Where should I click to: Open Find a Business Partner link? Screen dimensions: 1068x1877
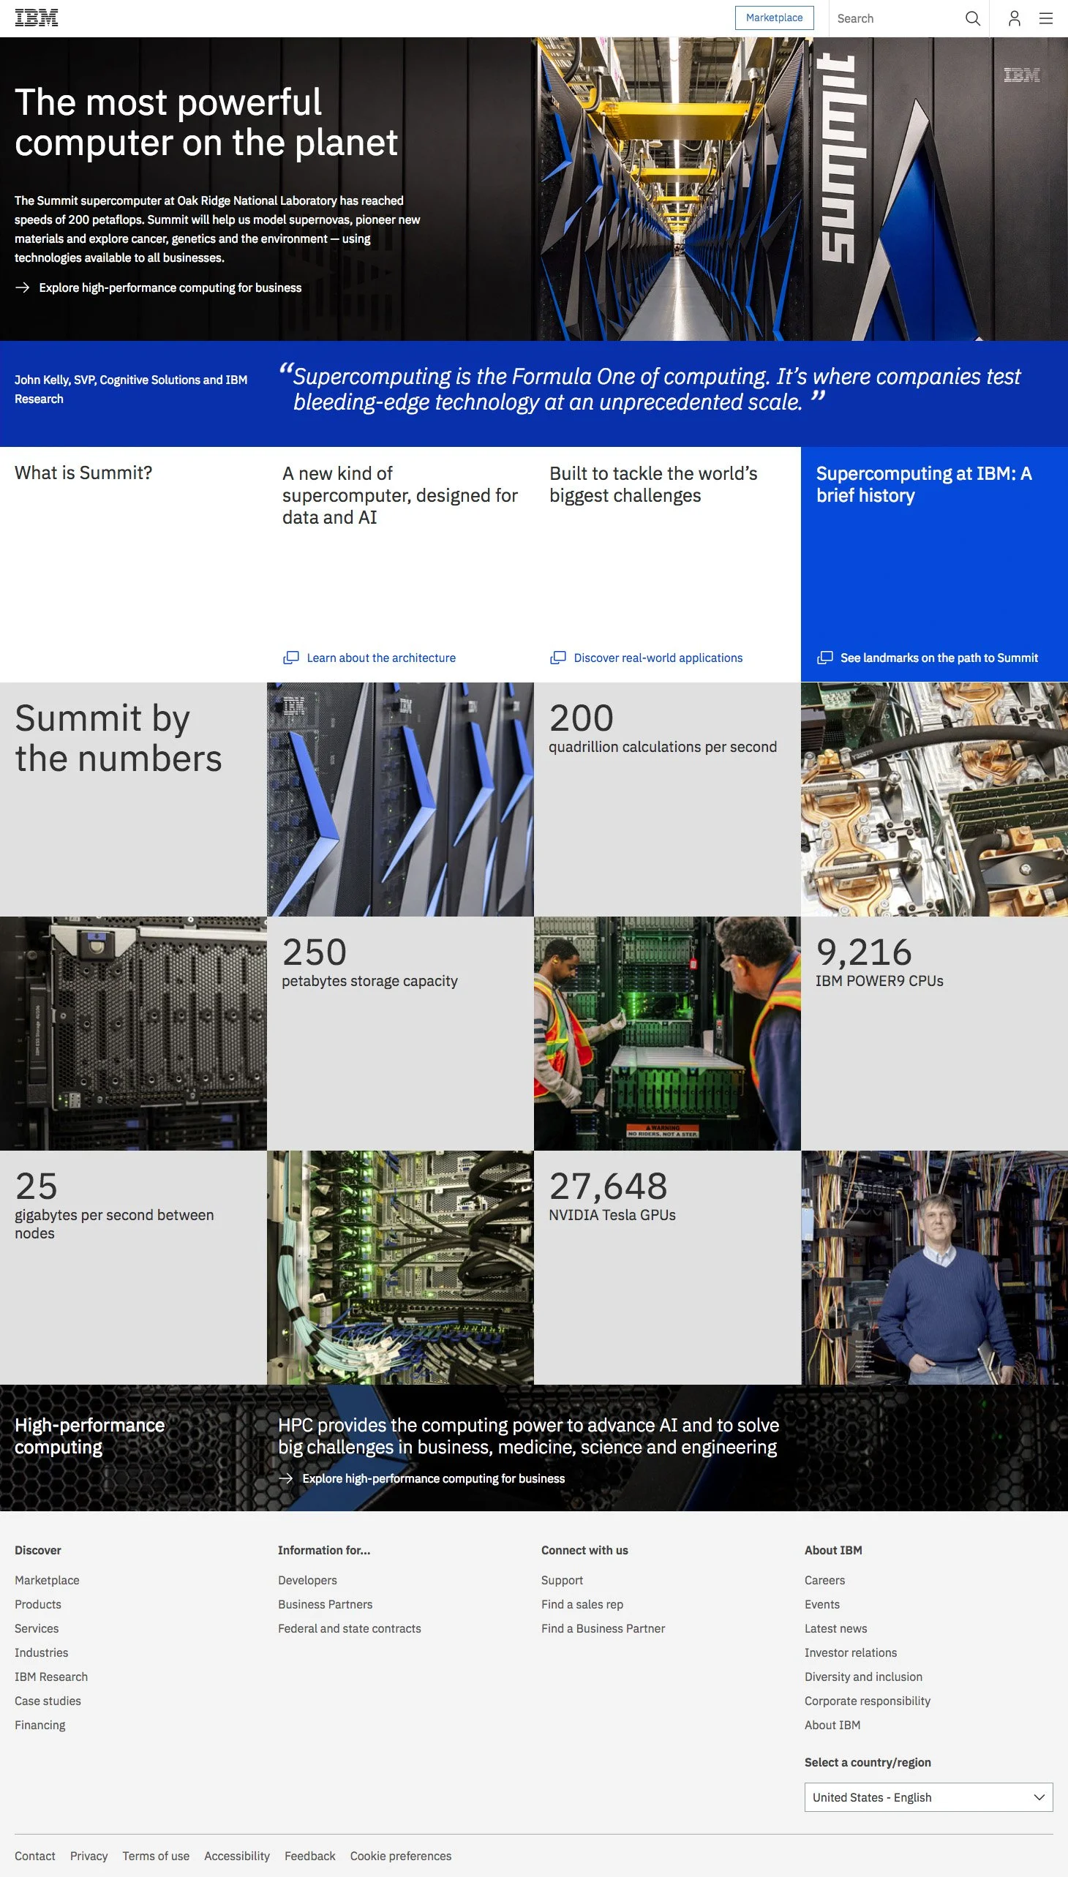pyautogui.click(x=603, y=1628)
